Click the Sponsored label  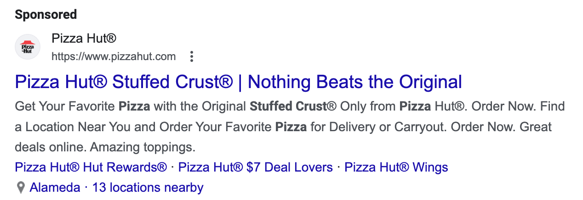coord(46,15)
